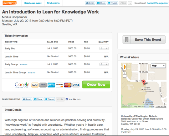Open more info for Just in Time Group
Viewport: 169px width, 136px height.
pos(32,73)
